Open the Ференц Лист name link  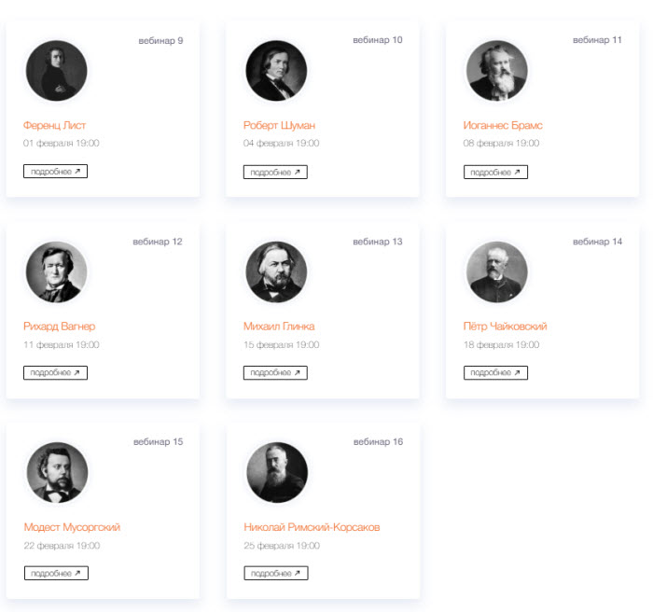[55, 125]
